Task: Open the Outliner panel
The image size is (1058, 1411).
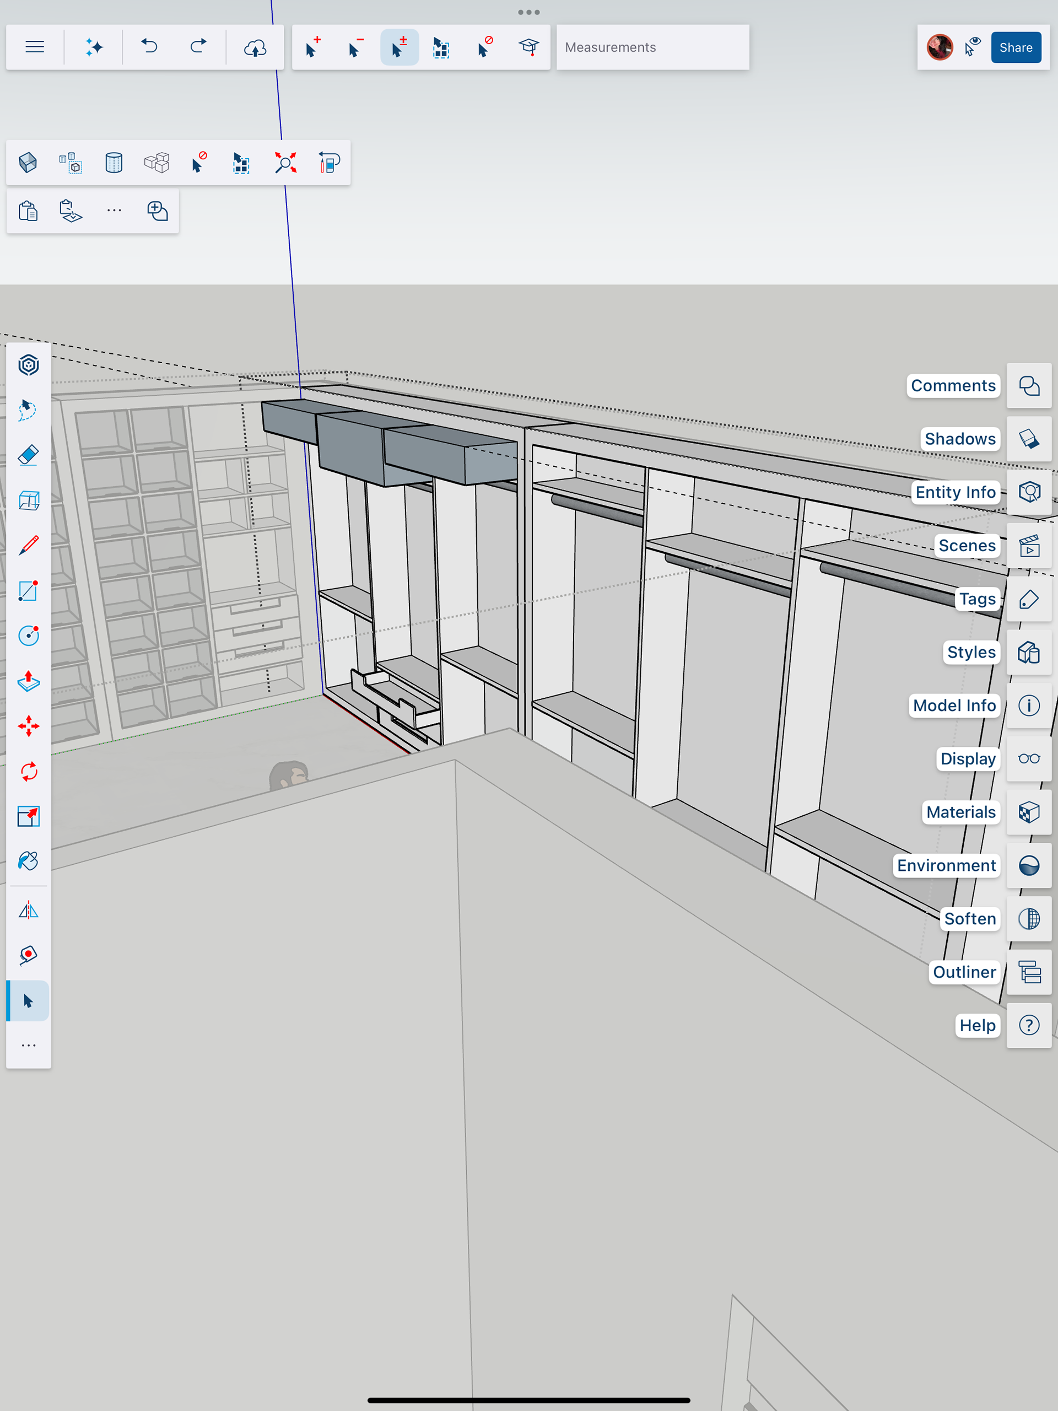Action: pos(1029,972)
